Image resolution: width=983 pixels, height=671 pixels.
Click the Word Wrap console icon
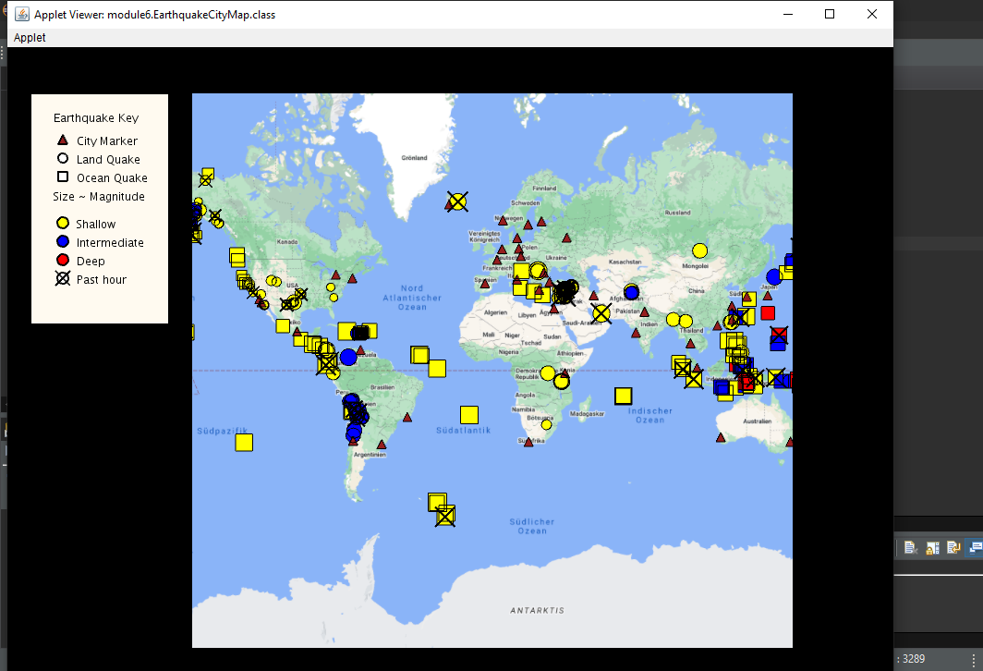pos(953,547)
